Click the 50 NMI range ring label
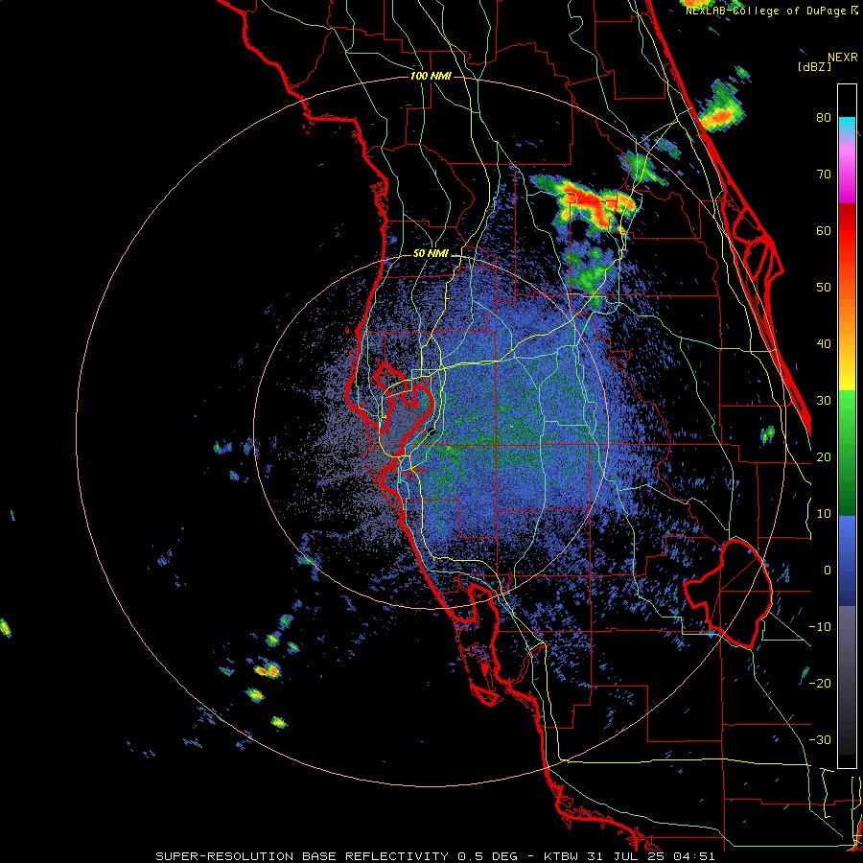 (431, 254)
